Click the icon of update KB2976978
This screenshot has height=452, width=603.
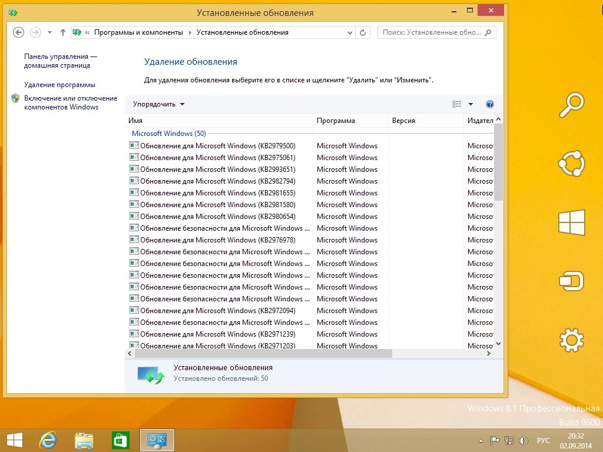point(134,240)
